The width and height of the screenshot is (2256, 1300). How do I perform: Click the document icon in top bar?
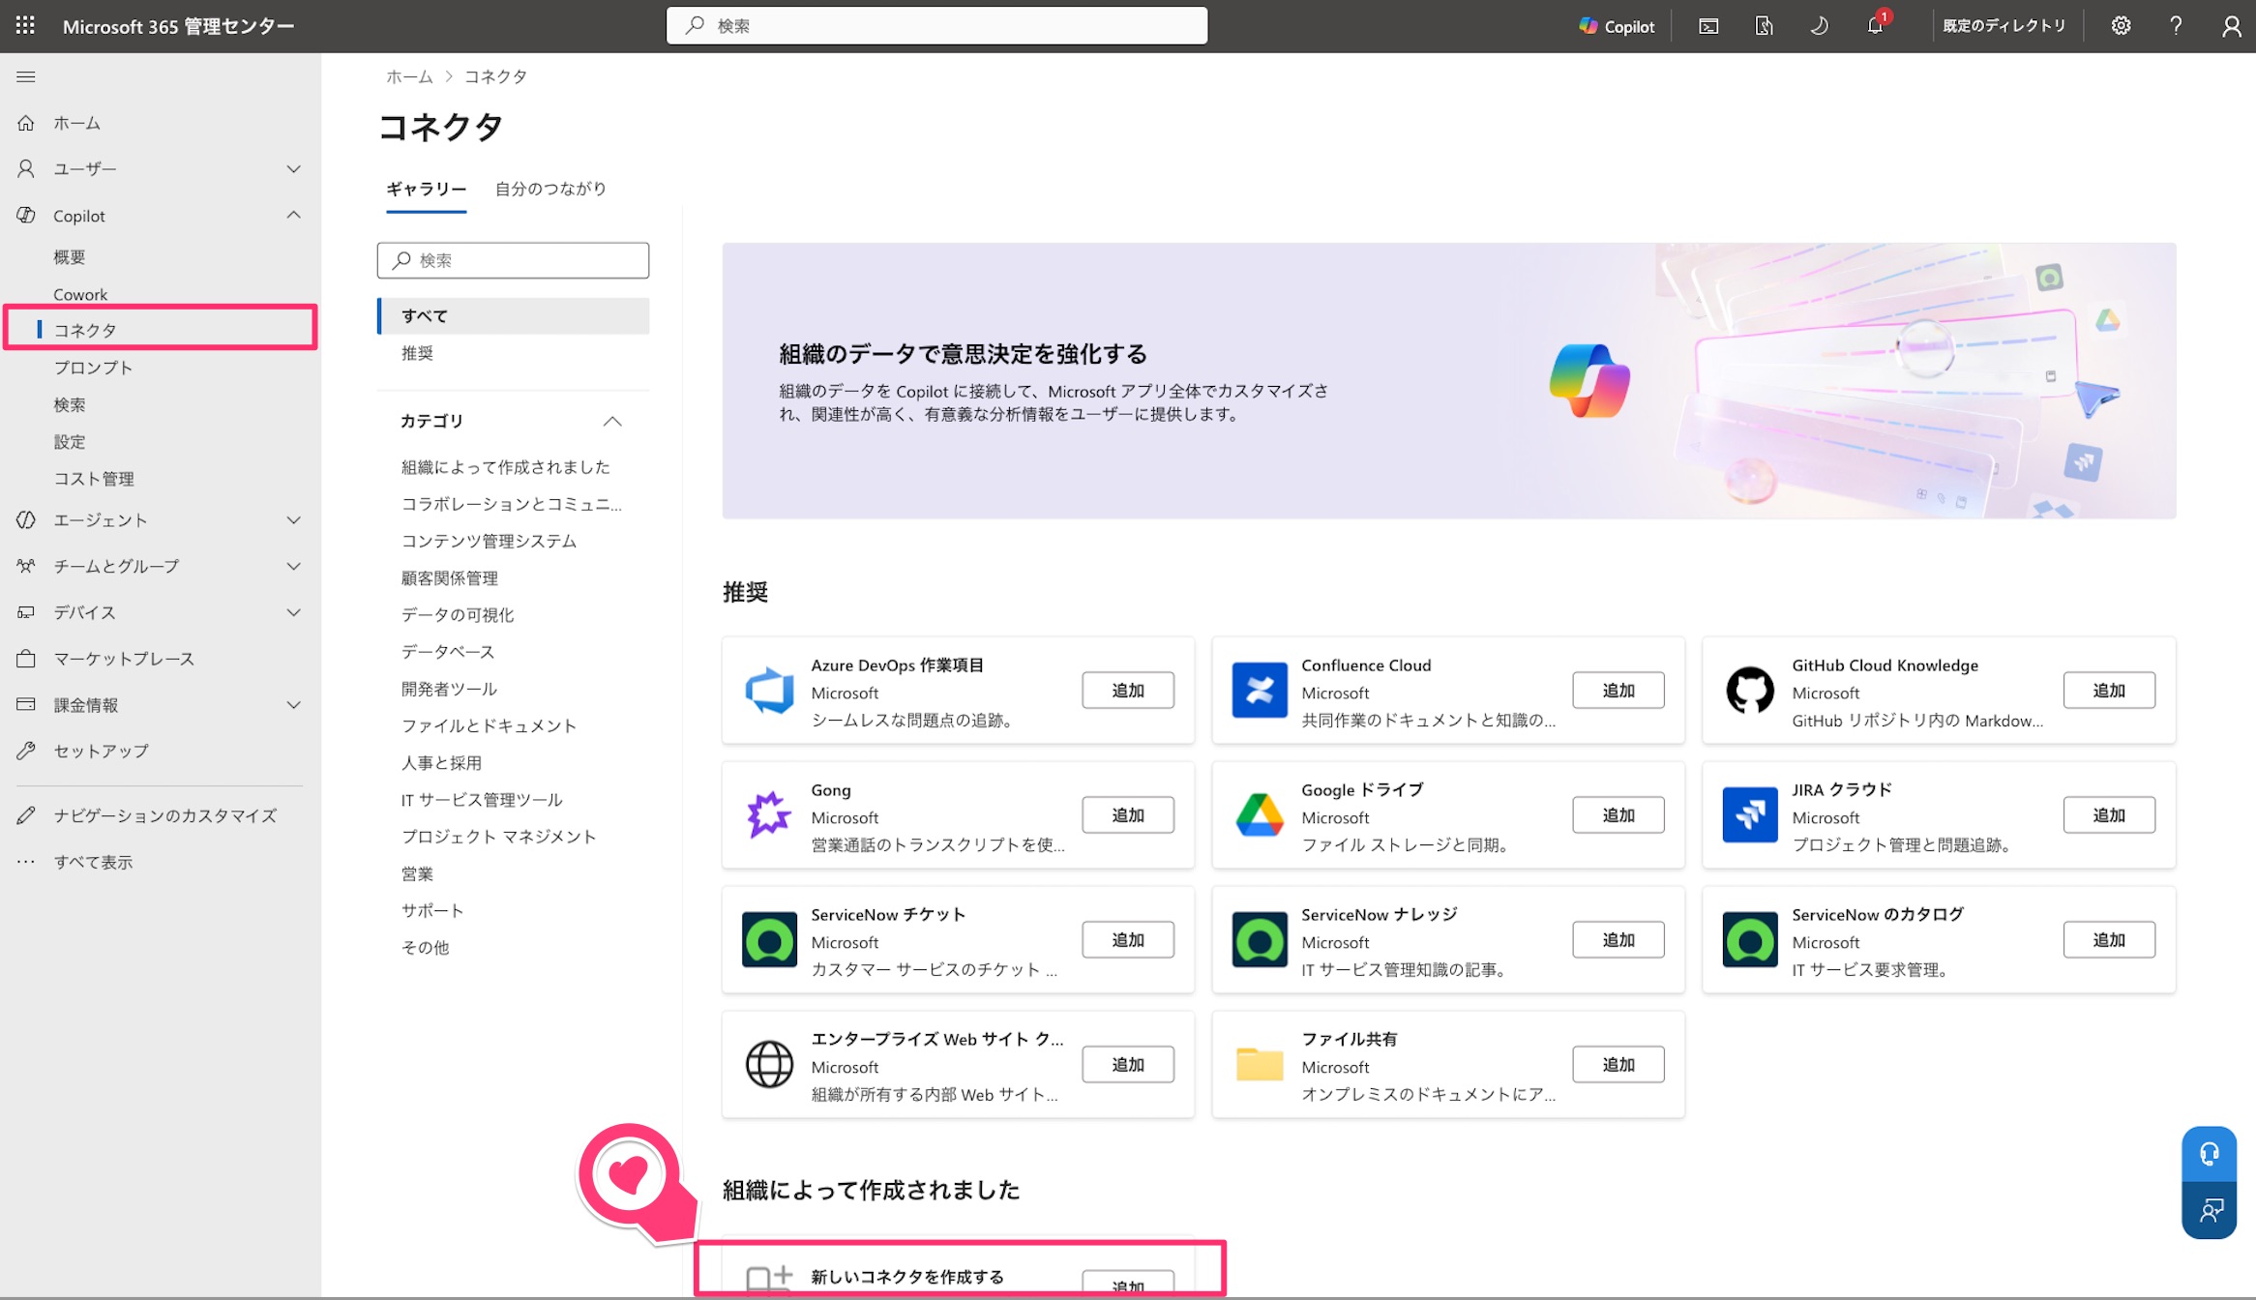coord(1764,26)
